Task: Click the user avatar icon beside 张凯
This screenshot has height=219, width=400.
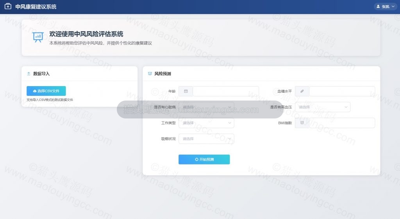Action: tap(378, 7)
